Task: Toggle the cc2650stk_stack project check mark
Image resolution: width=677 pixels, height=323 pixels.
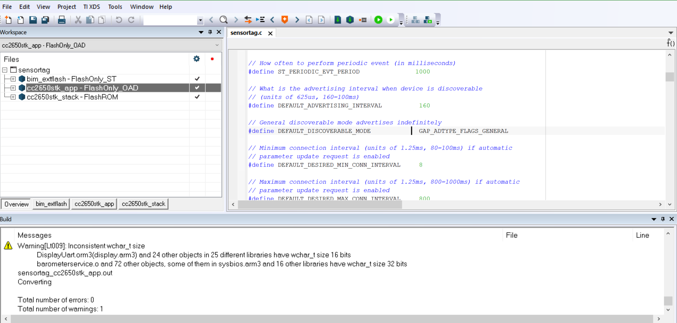Action: (x=197, y=97)
